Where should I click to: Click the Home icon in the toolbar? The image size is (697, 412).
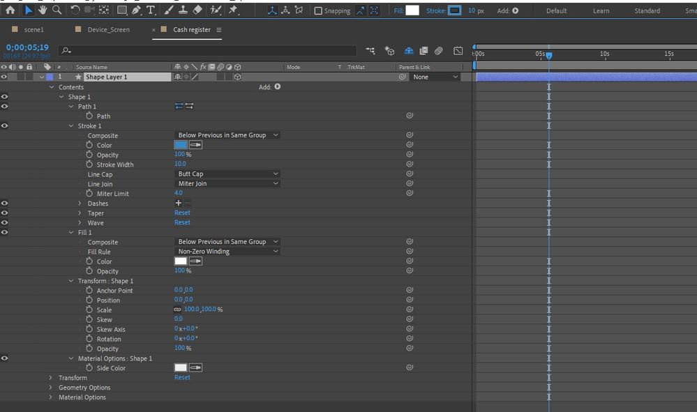tap(10, 10)
